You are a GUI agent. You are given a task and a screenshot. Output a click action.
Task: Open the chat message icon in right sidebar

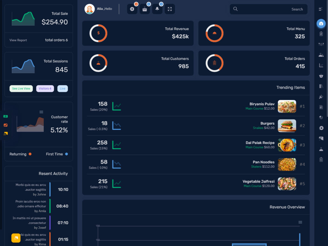pyautogui.click(x=321, y=138)
